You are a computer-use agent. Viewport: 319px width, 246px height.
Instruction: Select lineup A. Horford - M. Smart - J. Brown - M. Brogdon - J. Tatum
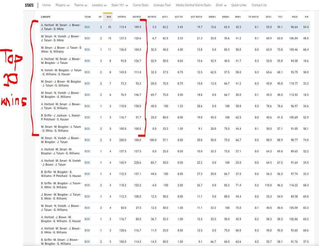pyautogui.click(x=61, y=61)
